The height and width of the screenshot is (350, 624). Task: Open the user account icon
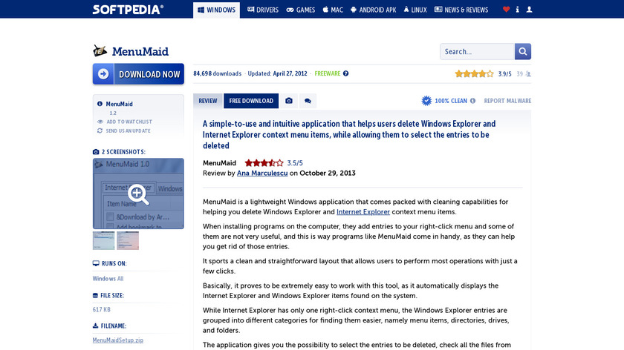[x=529, y=10]
